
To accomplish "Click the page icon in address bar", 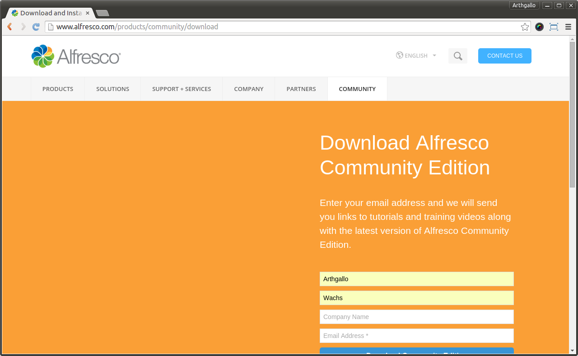I will [51, 27].
